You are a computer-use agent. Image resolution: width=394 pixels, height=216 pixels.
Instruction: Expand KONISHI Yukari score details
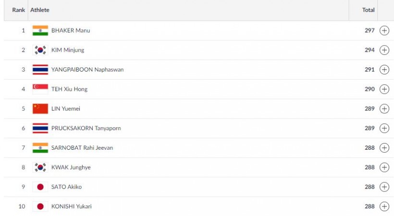(384, 206)
